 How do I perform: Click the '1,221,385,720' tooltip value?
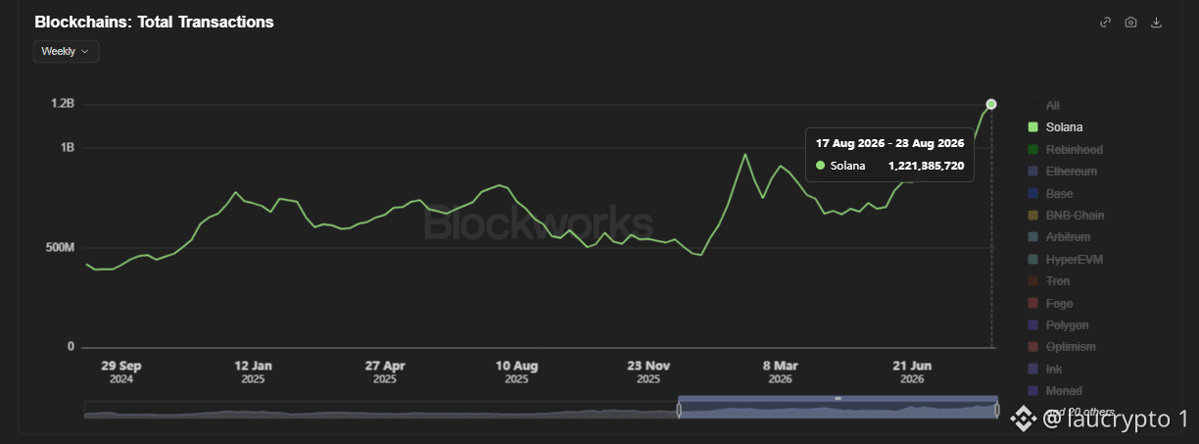(x=926, y=166)
